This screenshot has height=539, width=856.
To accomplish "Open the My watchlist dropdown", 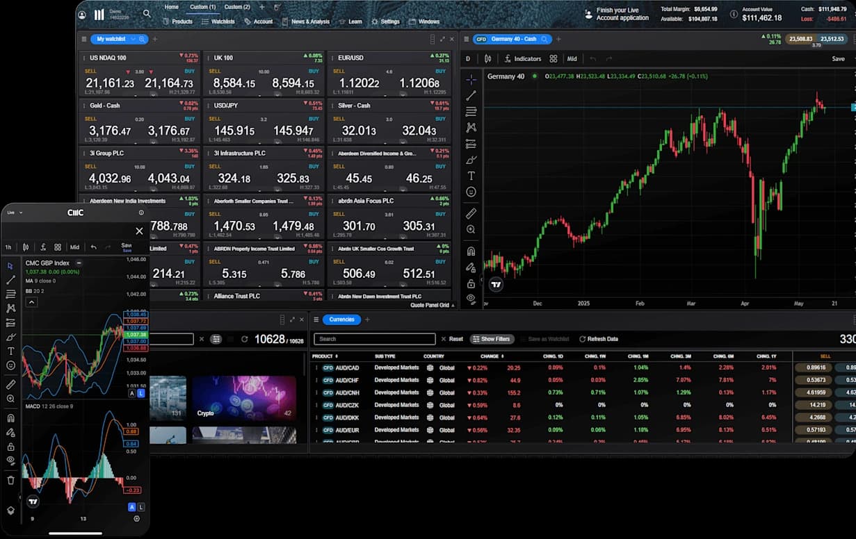I will [119, 40].
